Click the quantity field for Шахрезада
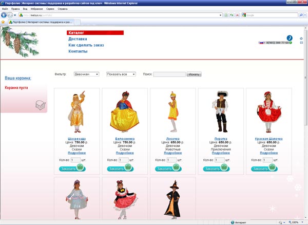 pyautogui.click(x=75, y=160)
